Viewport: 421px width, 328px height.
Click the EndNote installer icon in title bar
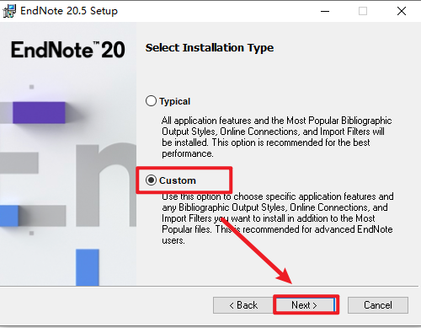coord(9,11)
